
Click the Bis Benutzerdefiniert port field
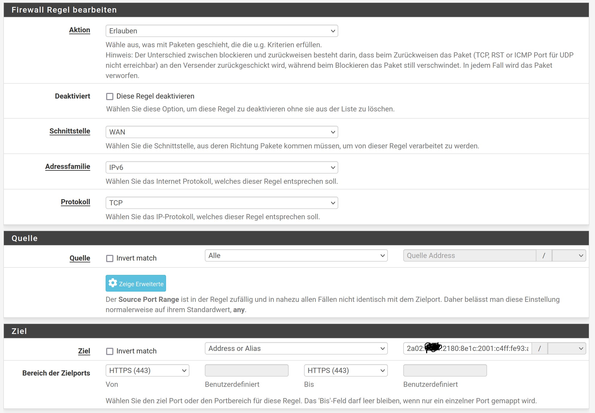click(x=445, y=371)
